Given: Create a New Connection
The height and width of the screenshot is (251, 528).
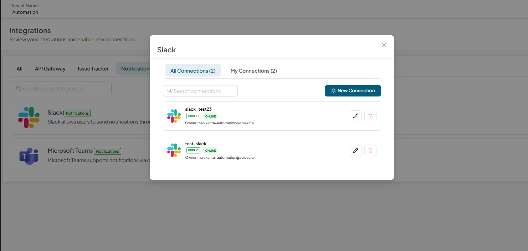Looking at the screenshot, I should [353, 90].
